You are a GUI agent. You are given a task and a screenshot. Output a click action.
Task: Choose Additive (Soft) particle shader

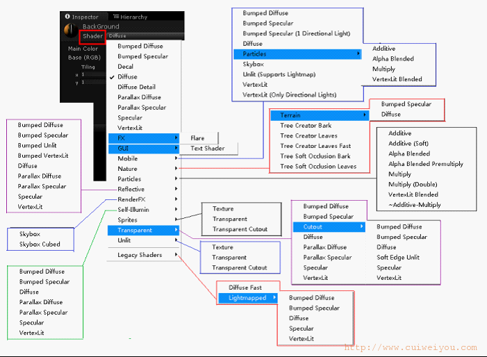pos(408,143)
